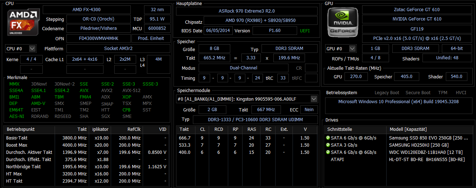Click green check icon beside Samsung SSD 850 EVO
The image size is (476, 188).
coord(328,138)
